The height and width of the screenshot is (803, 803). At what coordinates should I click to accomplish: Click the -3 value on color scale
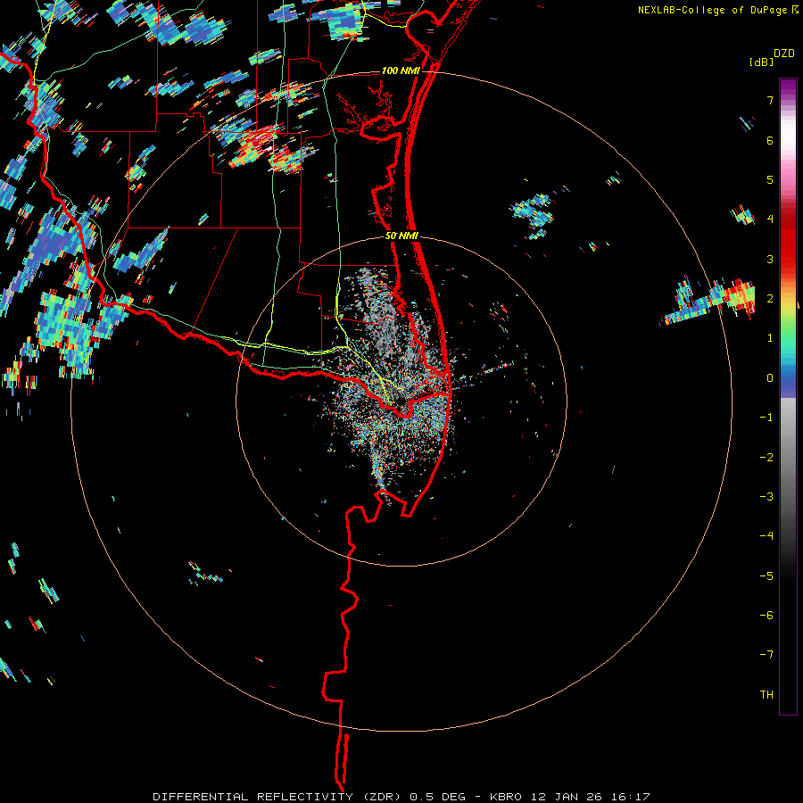click(x=766, y=497)
